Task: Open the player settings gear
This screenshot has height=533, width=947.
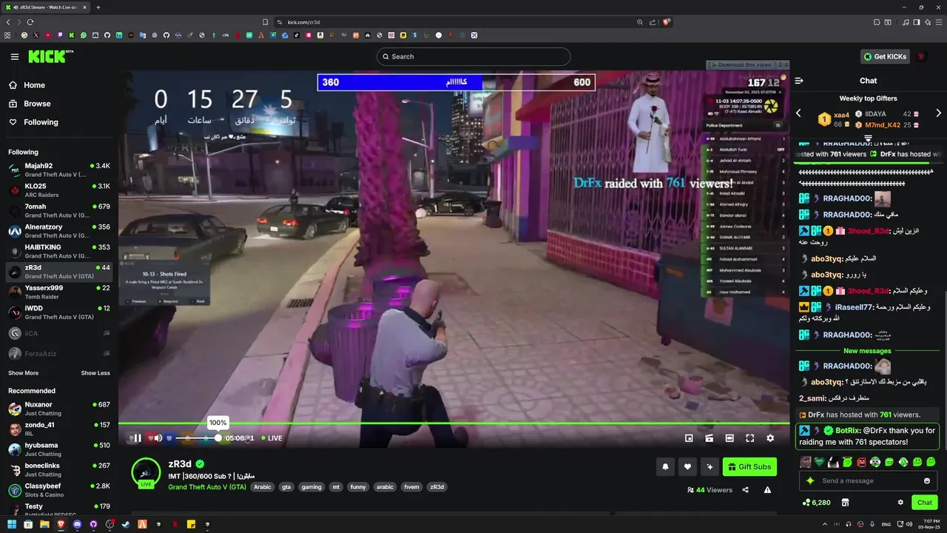Action: click(x=770, y=438)
